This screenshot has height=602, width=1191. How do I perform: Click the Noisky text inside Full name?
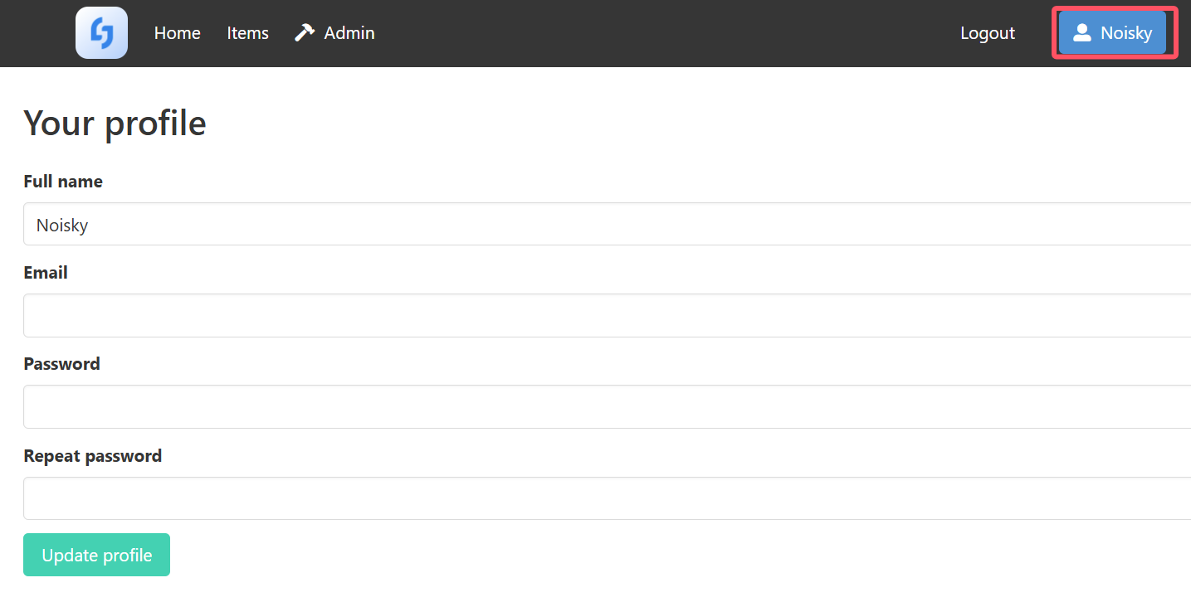62,225
